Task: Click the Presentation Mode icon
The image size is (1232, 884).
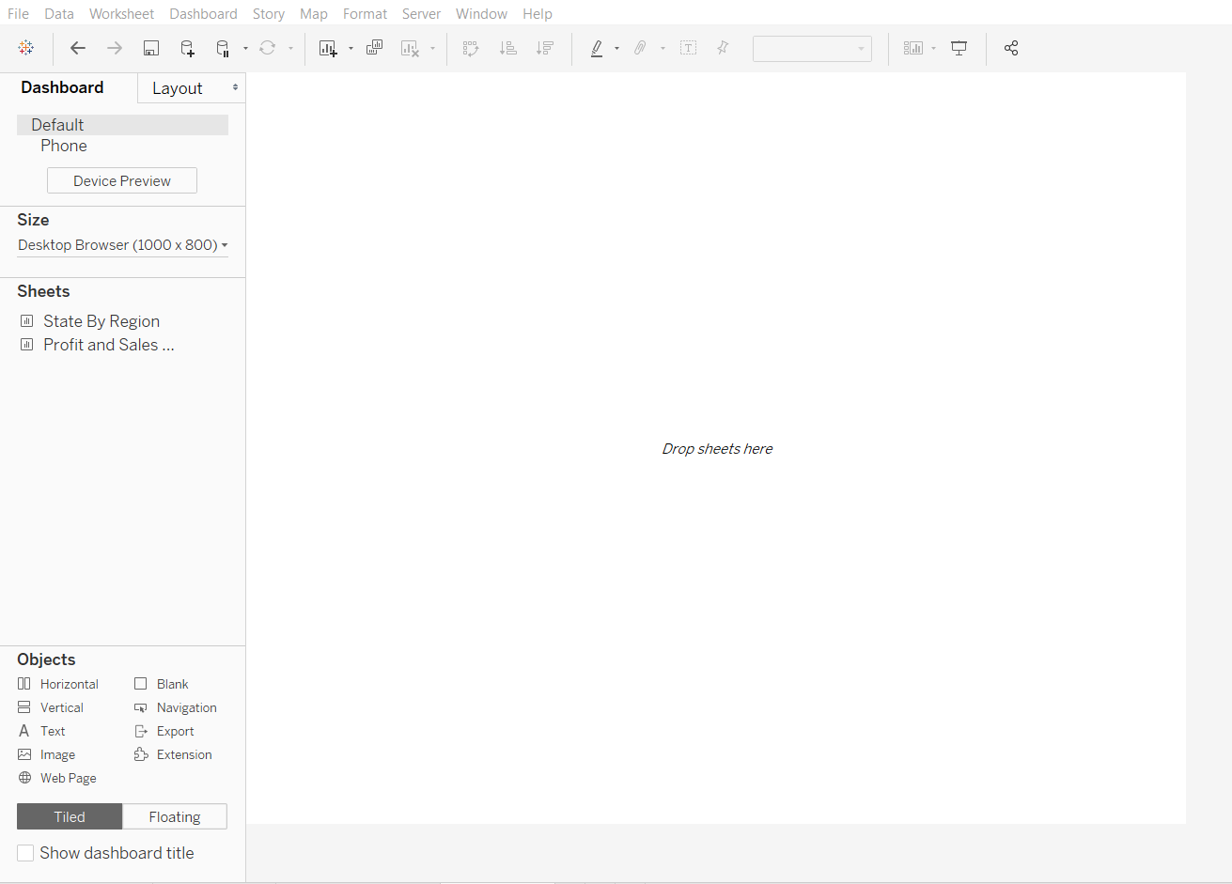Action: coord(959,48)
